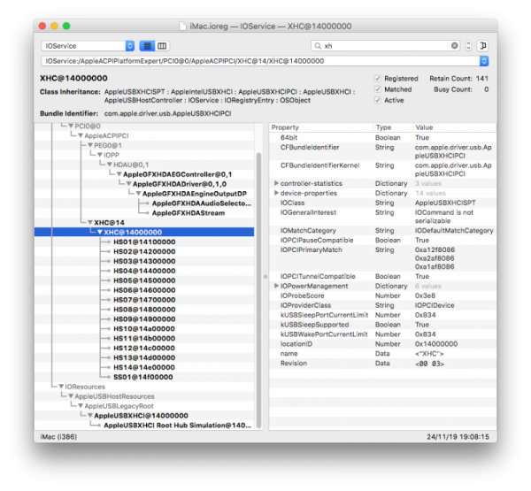Select the HS10@14a00000 port
This screenshot has width=531, height=491.
[144, 329]
